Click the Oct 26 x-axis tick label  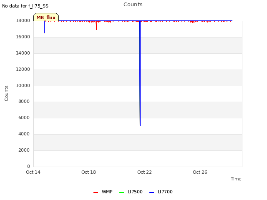(200, 172)
